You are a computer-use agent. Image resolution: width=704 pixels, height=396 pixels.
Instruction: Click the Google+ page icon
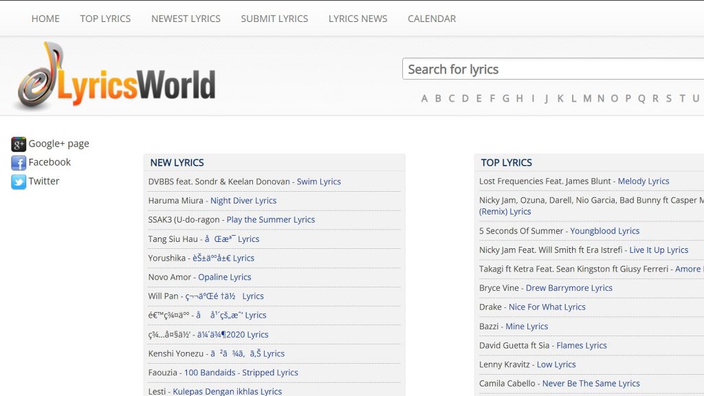coord(19,144)
